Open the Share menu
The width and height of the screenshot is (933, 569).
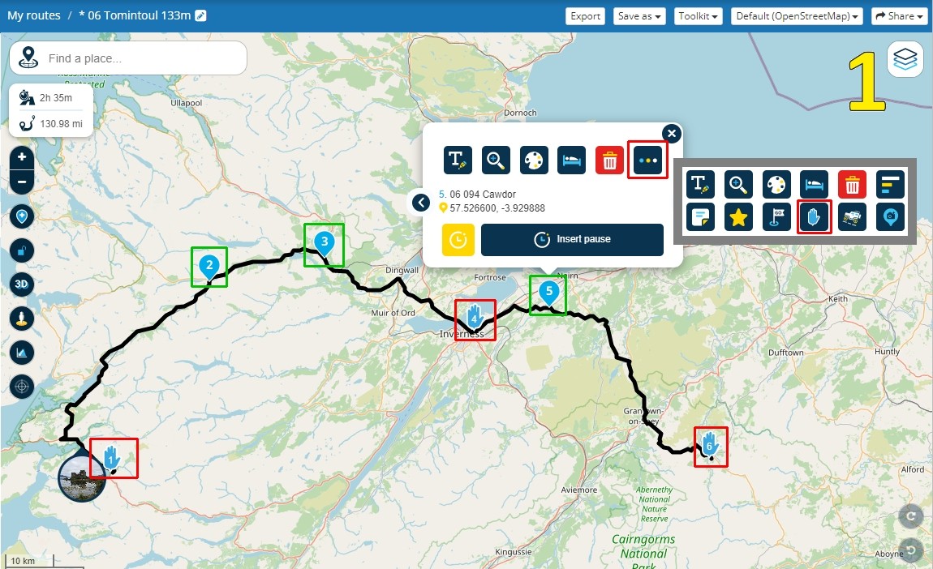coord(901,16)
